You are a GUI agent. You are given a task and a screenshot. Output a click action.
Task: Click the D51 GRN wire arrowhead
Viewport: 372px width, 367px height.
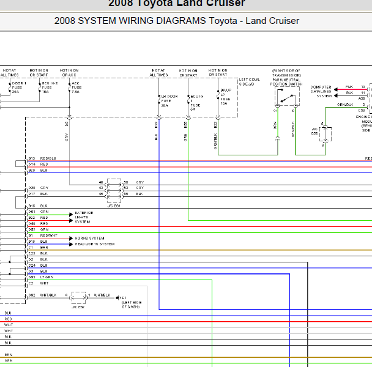click(x=71, y=215)
